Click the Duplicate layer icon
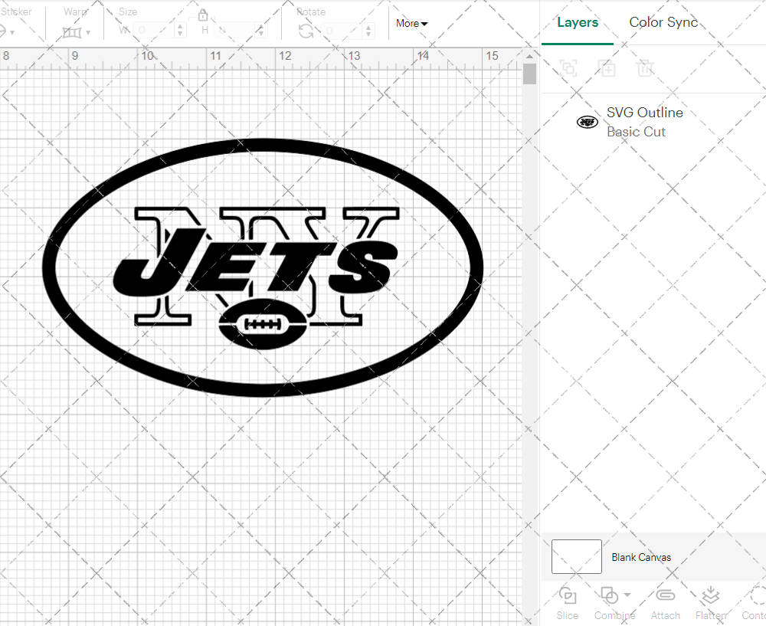 pos(607,68)
